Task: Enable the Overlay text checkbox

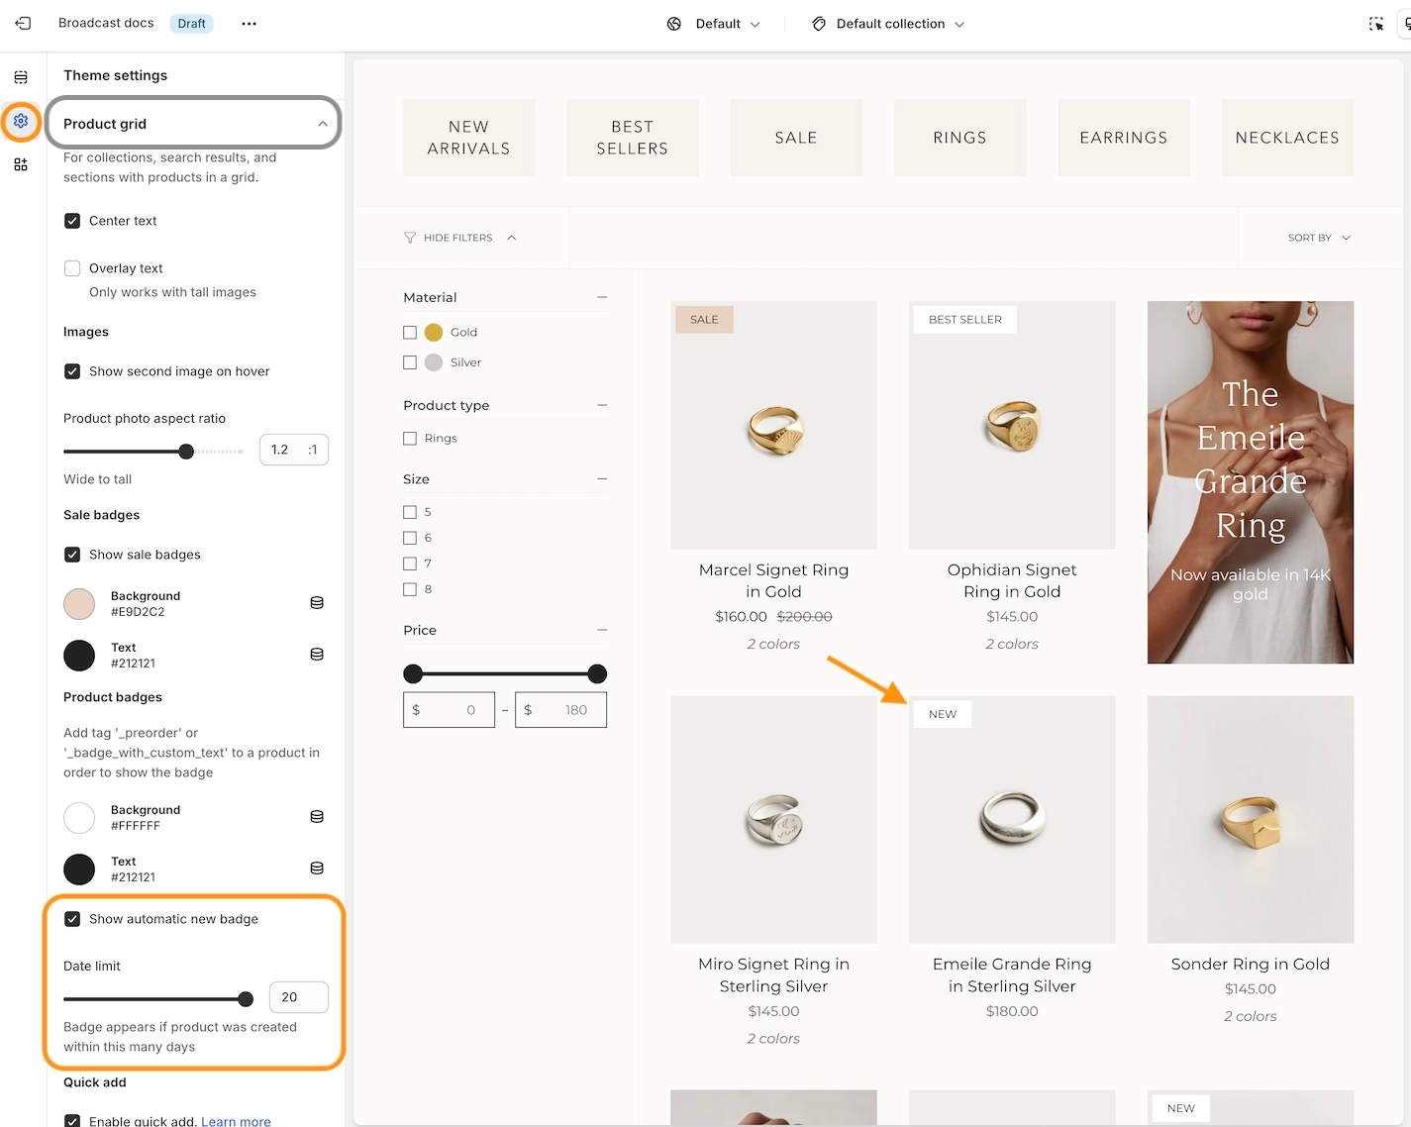Action: pos(72,268)
